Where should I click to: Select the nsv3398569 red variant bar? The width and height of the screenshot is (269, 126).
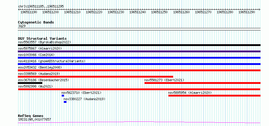[96, 77]
